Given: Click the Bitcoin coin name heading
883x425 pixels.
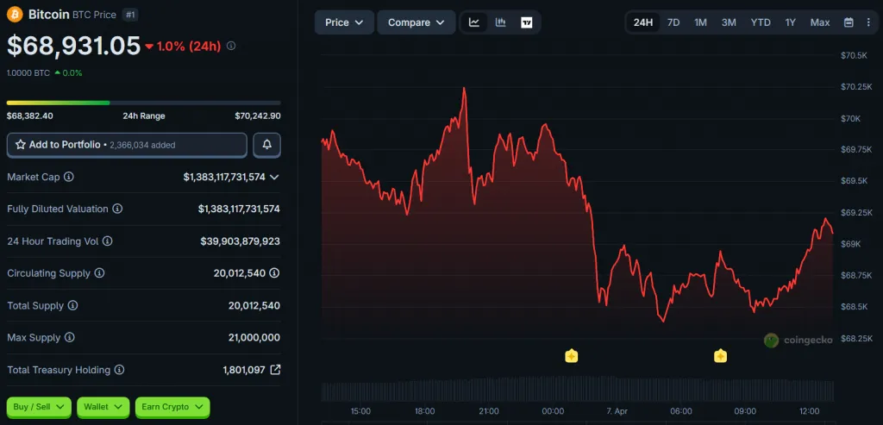Looking at the screenshot, I should click(x=48, y=14).
